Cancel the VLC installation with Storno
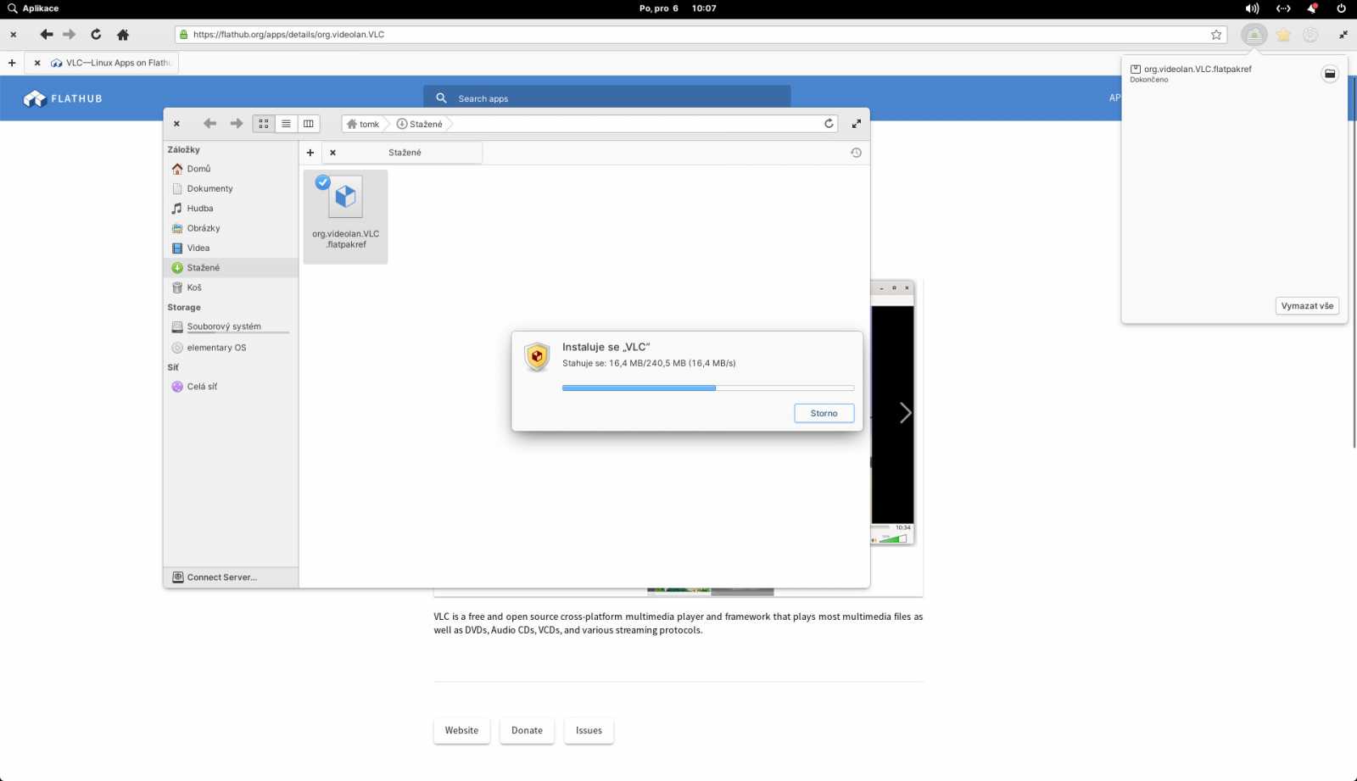Screen dimensions: 1357x781 tap(824, 413)
